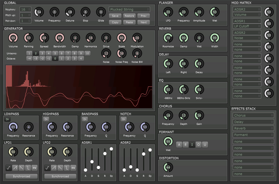The height and width of the screenshot is (184, 279).
Task: Open the Plucked String preset dropdown
Action: (129, 9)
